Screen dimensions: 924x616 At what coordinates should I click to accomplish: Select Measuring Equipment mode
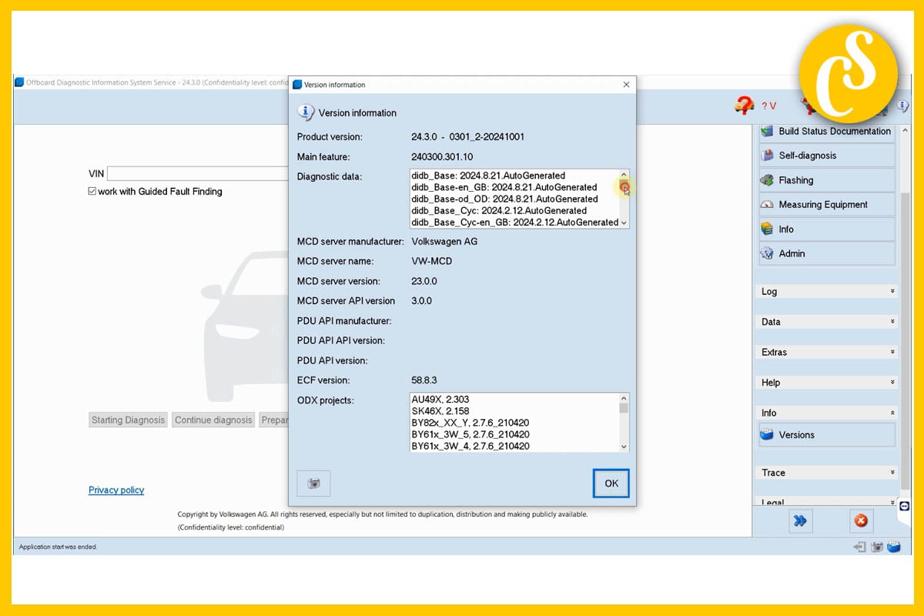coord(826,205)
